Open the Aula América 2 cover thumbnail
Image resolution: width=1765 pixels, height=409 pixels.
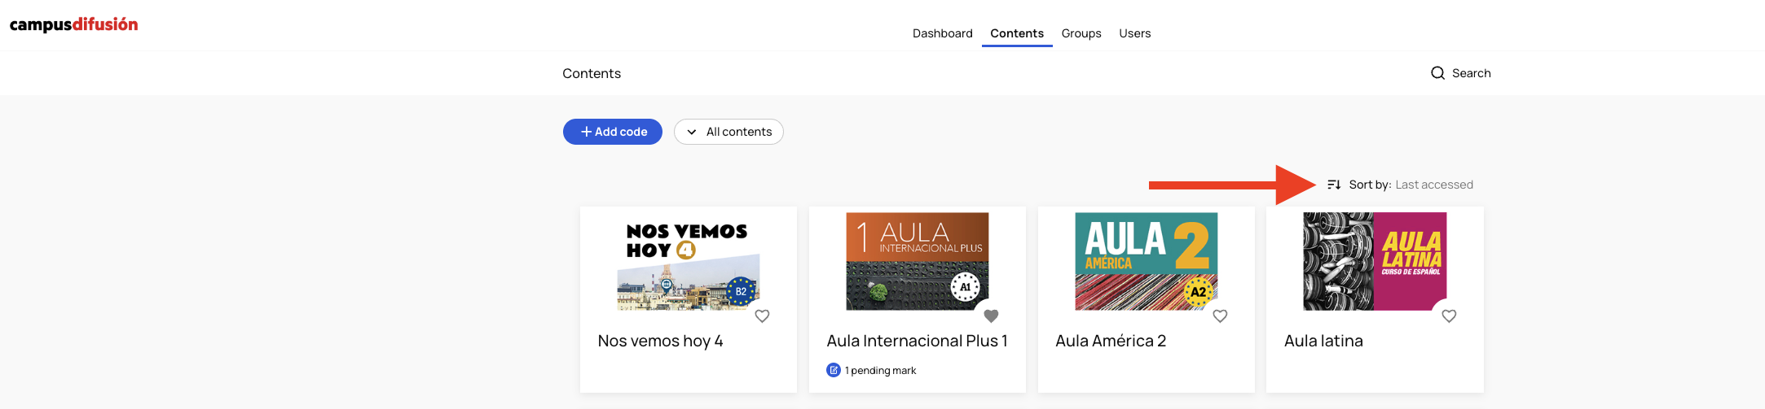pos(1147,261)
